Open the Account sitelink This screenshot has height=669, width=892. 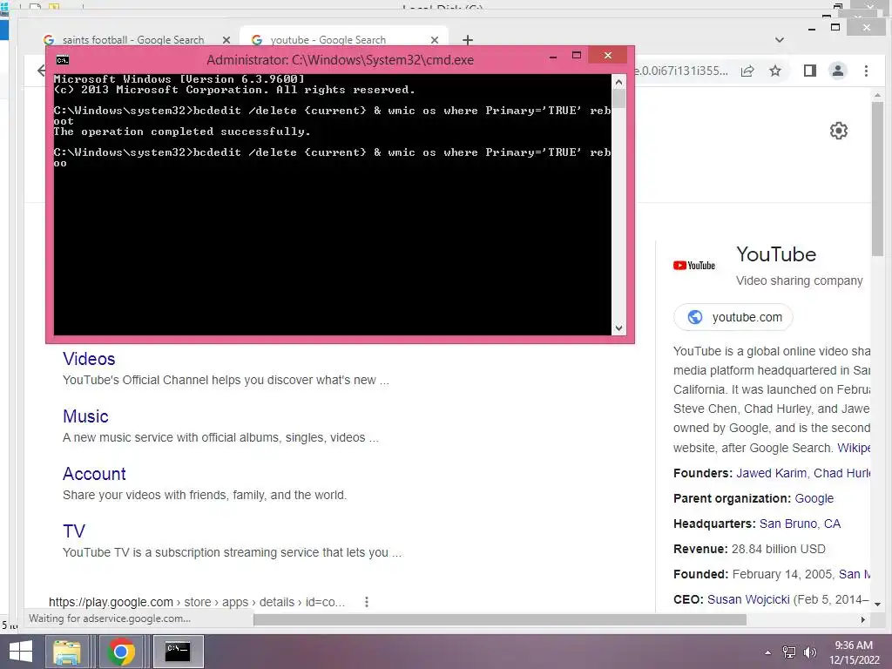pos(94,474)
